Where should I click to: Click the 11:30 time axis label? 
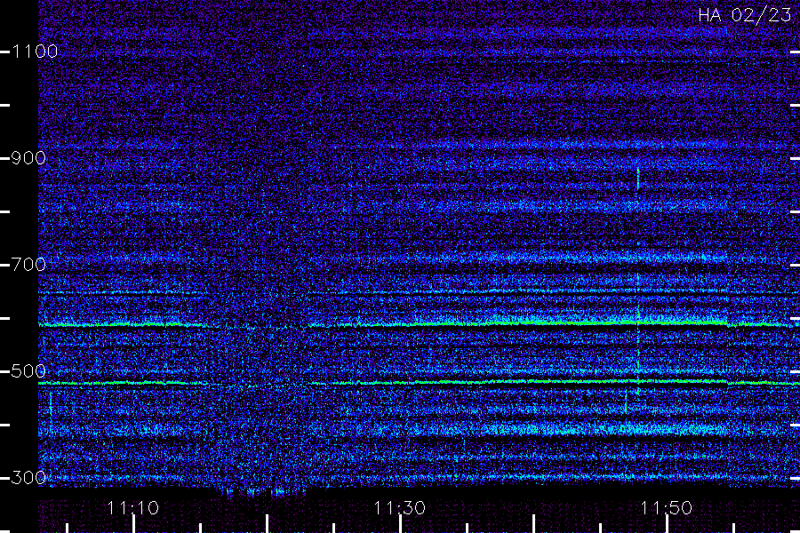click(x=399, y=508)
